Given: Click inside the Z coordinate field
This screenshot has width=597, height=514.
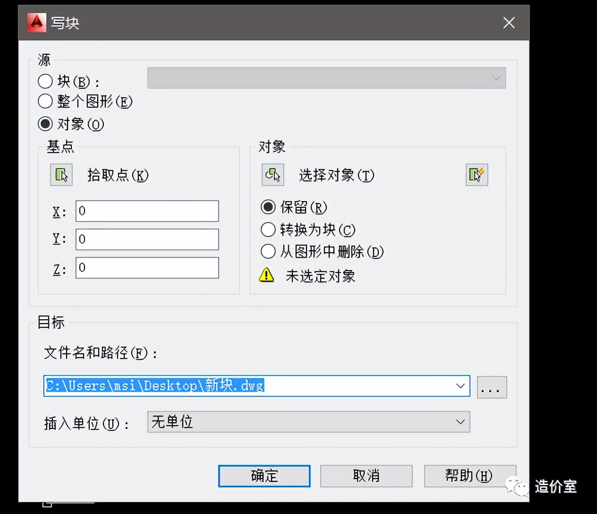Looking at the screenshot, I should pos(146,268).
